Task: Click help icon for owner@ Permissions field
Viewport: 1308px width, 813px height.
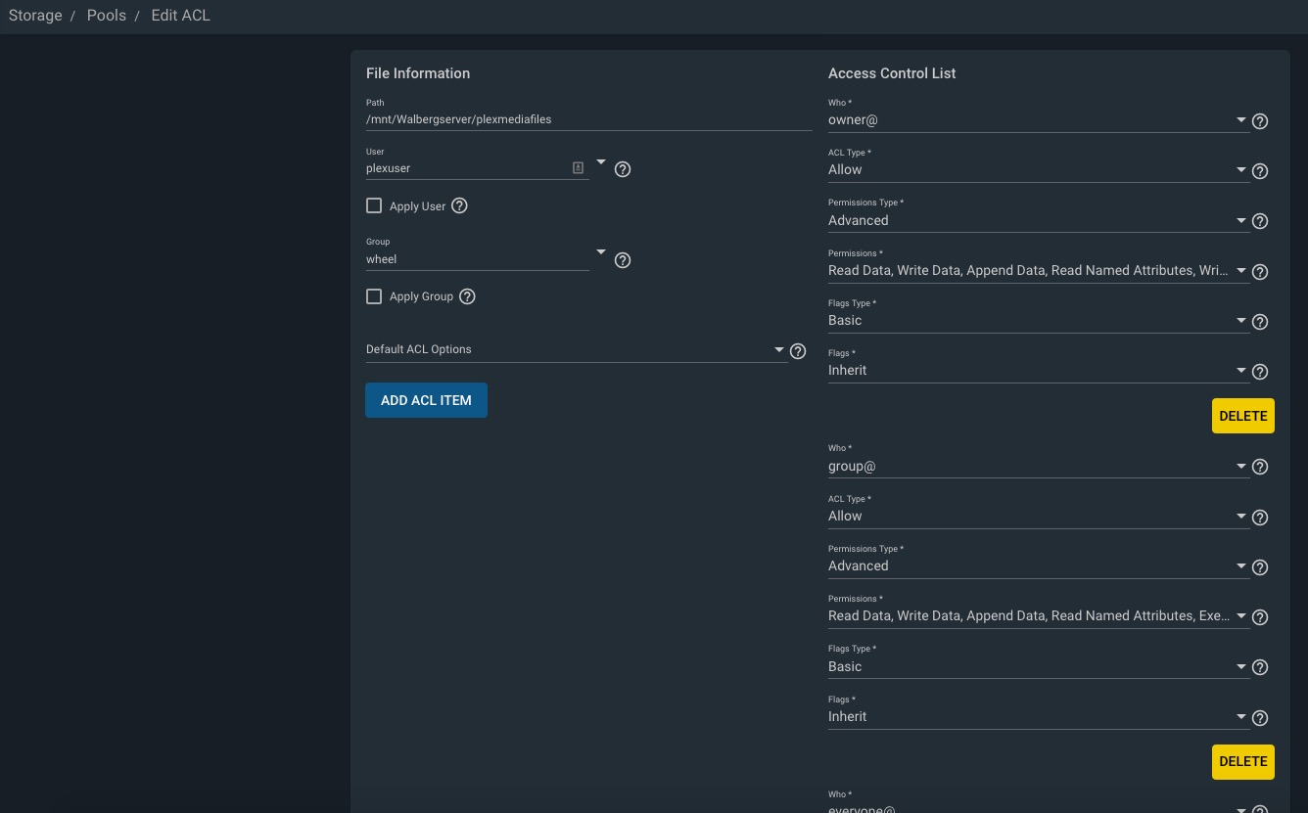Action: click(1260, 272)
